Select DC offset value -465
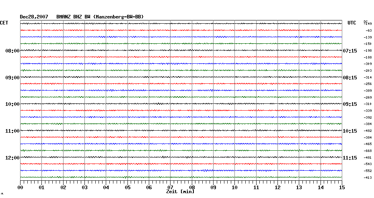The height and width of the screenshot is (198, 374). click(x=368, y=144)
